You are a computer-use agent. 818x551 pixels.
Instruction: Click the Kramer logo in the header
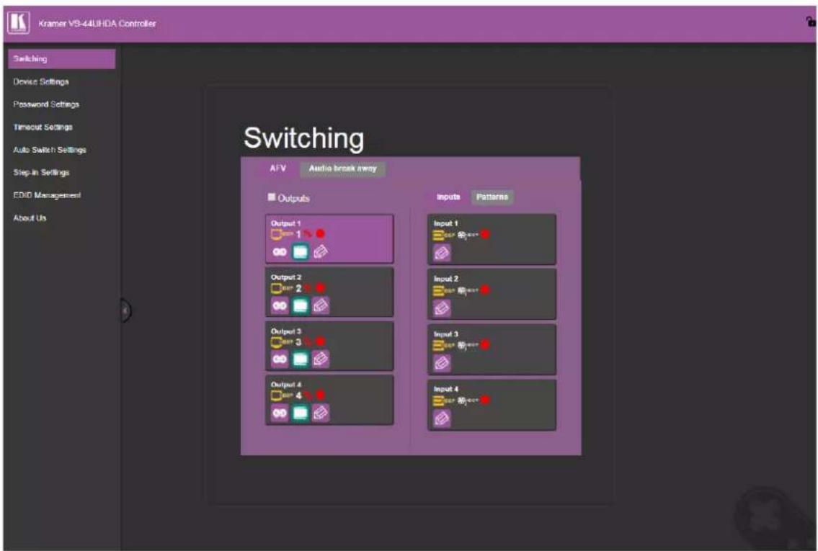[18, 23]
